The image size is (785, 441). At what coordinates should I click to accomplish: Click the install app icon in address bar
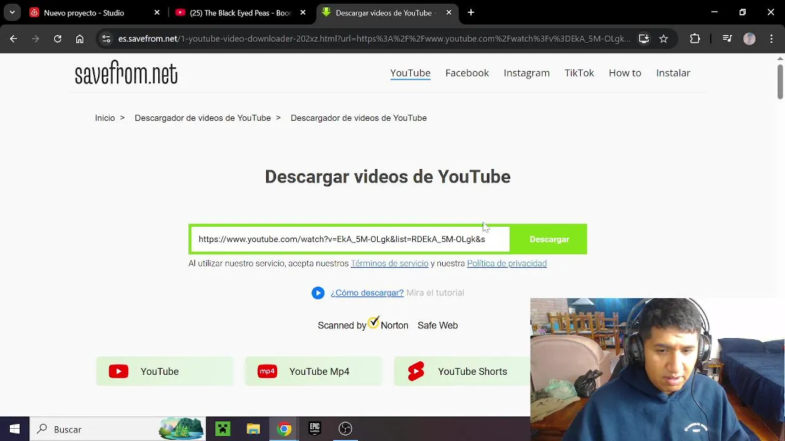[x=644, y=39]
